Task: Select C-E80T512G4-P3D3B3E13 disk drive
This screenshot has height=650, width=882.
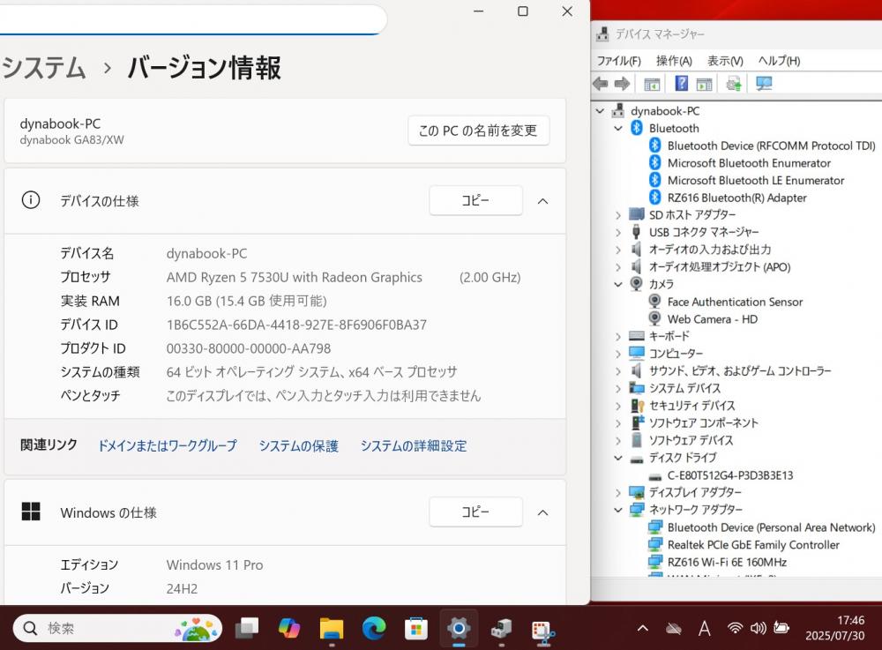Action: click(730, 475)
